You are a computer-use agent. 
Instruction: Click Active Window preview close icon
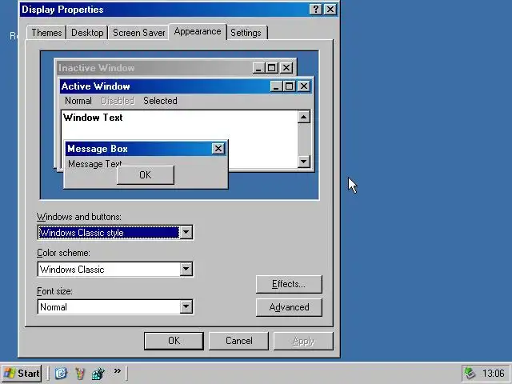(x=304, y=86)
